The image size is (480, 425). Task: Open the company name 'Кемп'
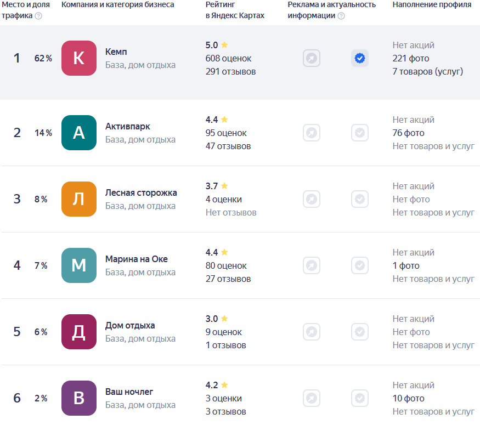click(x=116, y=52)
